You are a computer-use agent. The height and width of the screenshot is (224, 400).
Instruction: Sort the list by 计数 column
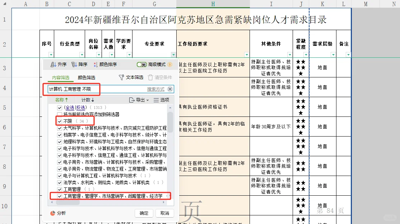[x=88, y=100]
